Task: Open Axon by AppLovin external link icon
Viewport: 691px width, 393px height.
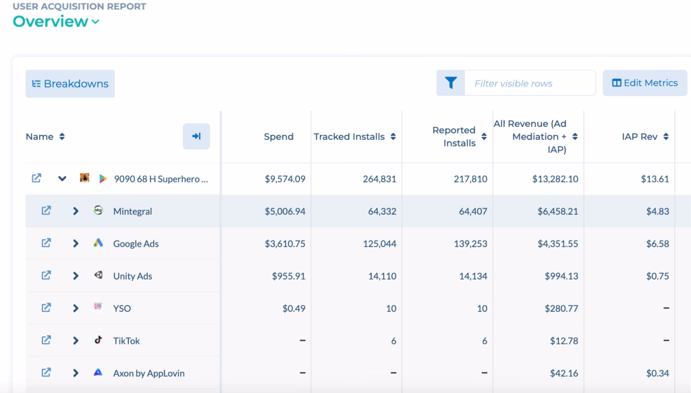Action: (x=46, y=373)
